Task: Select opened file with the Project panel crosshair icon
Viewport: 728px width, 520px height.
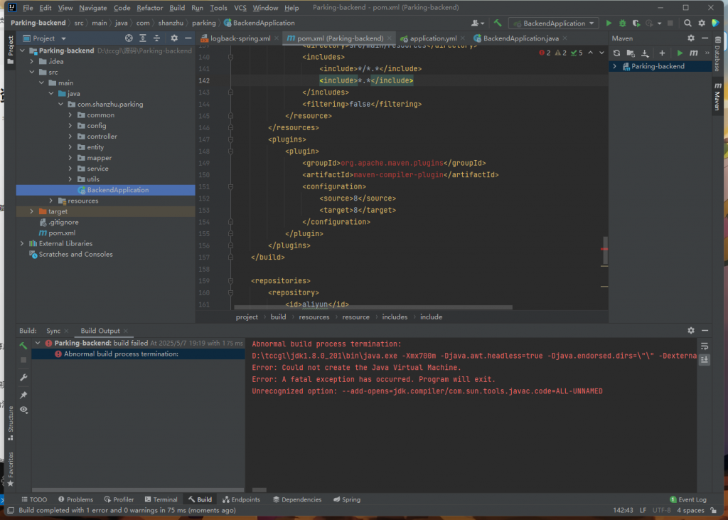Action: coord(129,38)
